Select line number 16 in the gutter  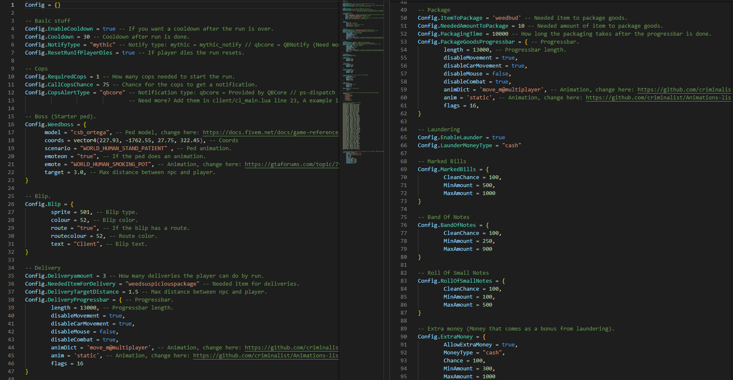tap(11, 125)
